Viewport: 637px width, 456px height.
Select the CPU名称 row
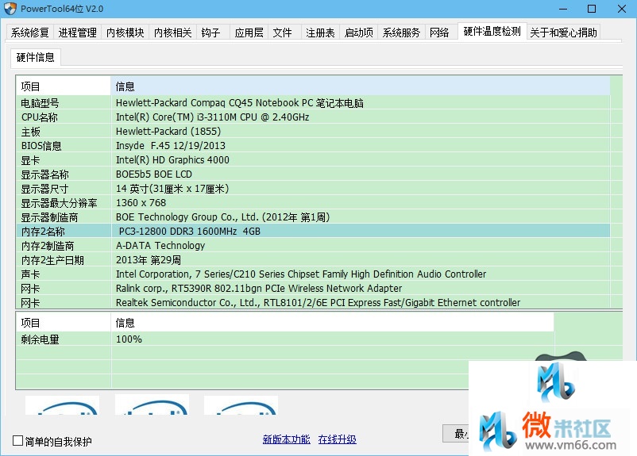click(x=313, y=117)
